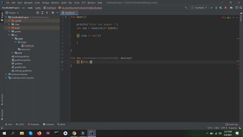Launch File Explorer from taskbar

[x=22, y=133]
